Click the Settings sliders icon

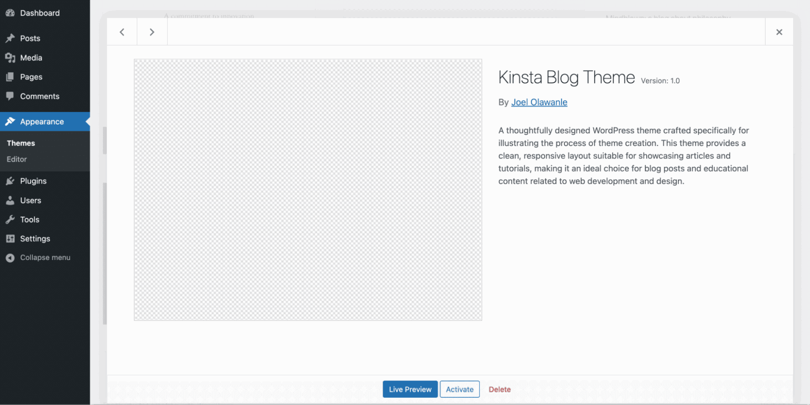[10, 239]
